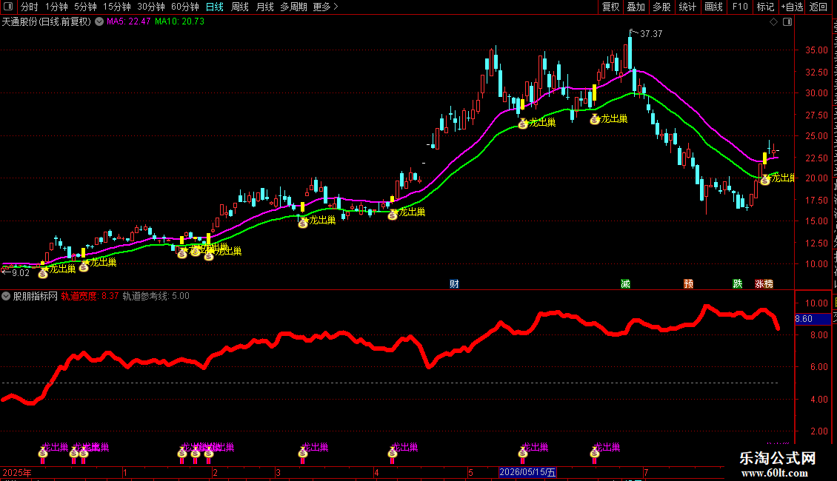
Task: Click the 轨道宽度: 8.37 label
Action: click(90, 296)
